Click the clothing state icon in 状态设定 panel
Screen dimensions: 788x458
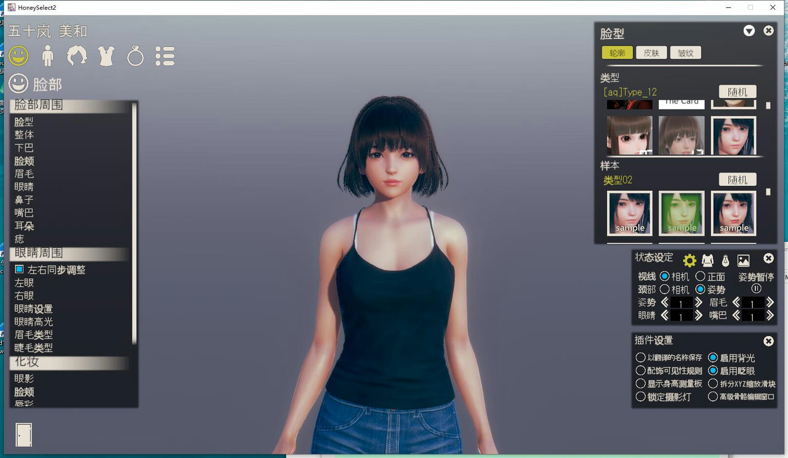[707, 260]
